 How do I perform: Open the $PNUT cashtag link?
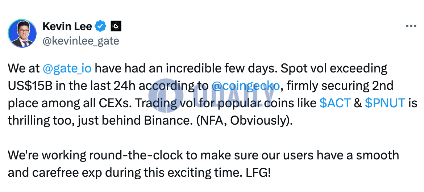(385, 103)
